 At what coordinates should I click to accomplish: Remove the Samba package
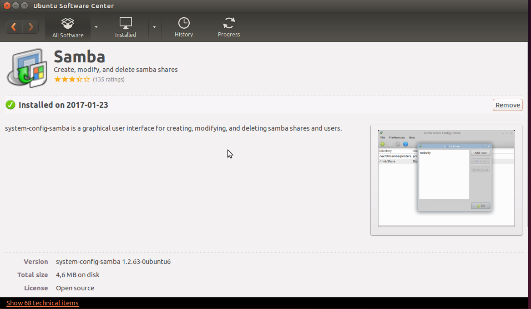click(x=507, y=105)
